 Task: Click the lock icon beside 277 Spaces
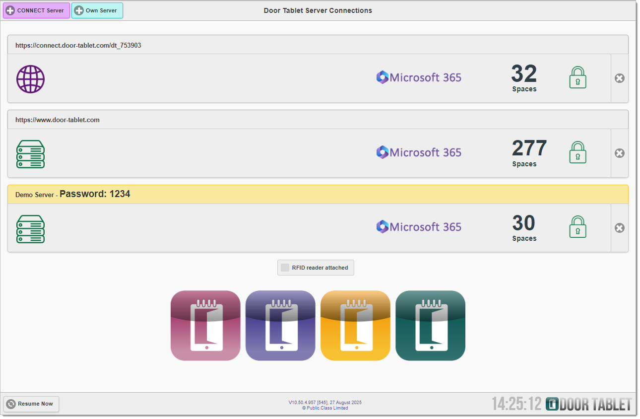pyautogui.click(x=577, y=153)
